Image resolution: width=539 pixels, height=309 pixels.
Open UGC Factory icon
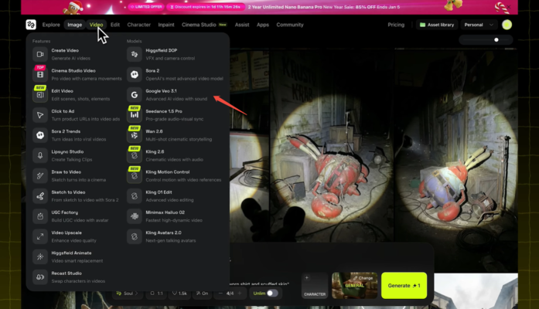(40, 216)
